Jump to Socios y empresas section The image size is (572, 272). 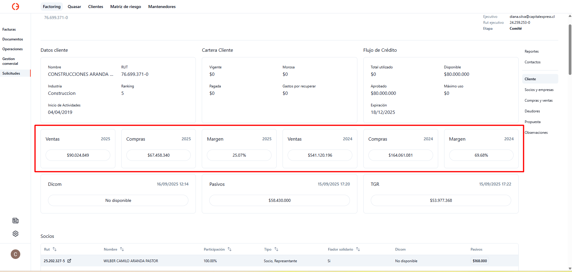[x=539, y=90]
